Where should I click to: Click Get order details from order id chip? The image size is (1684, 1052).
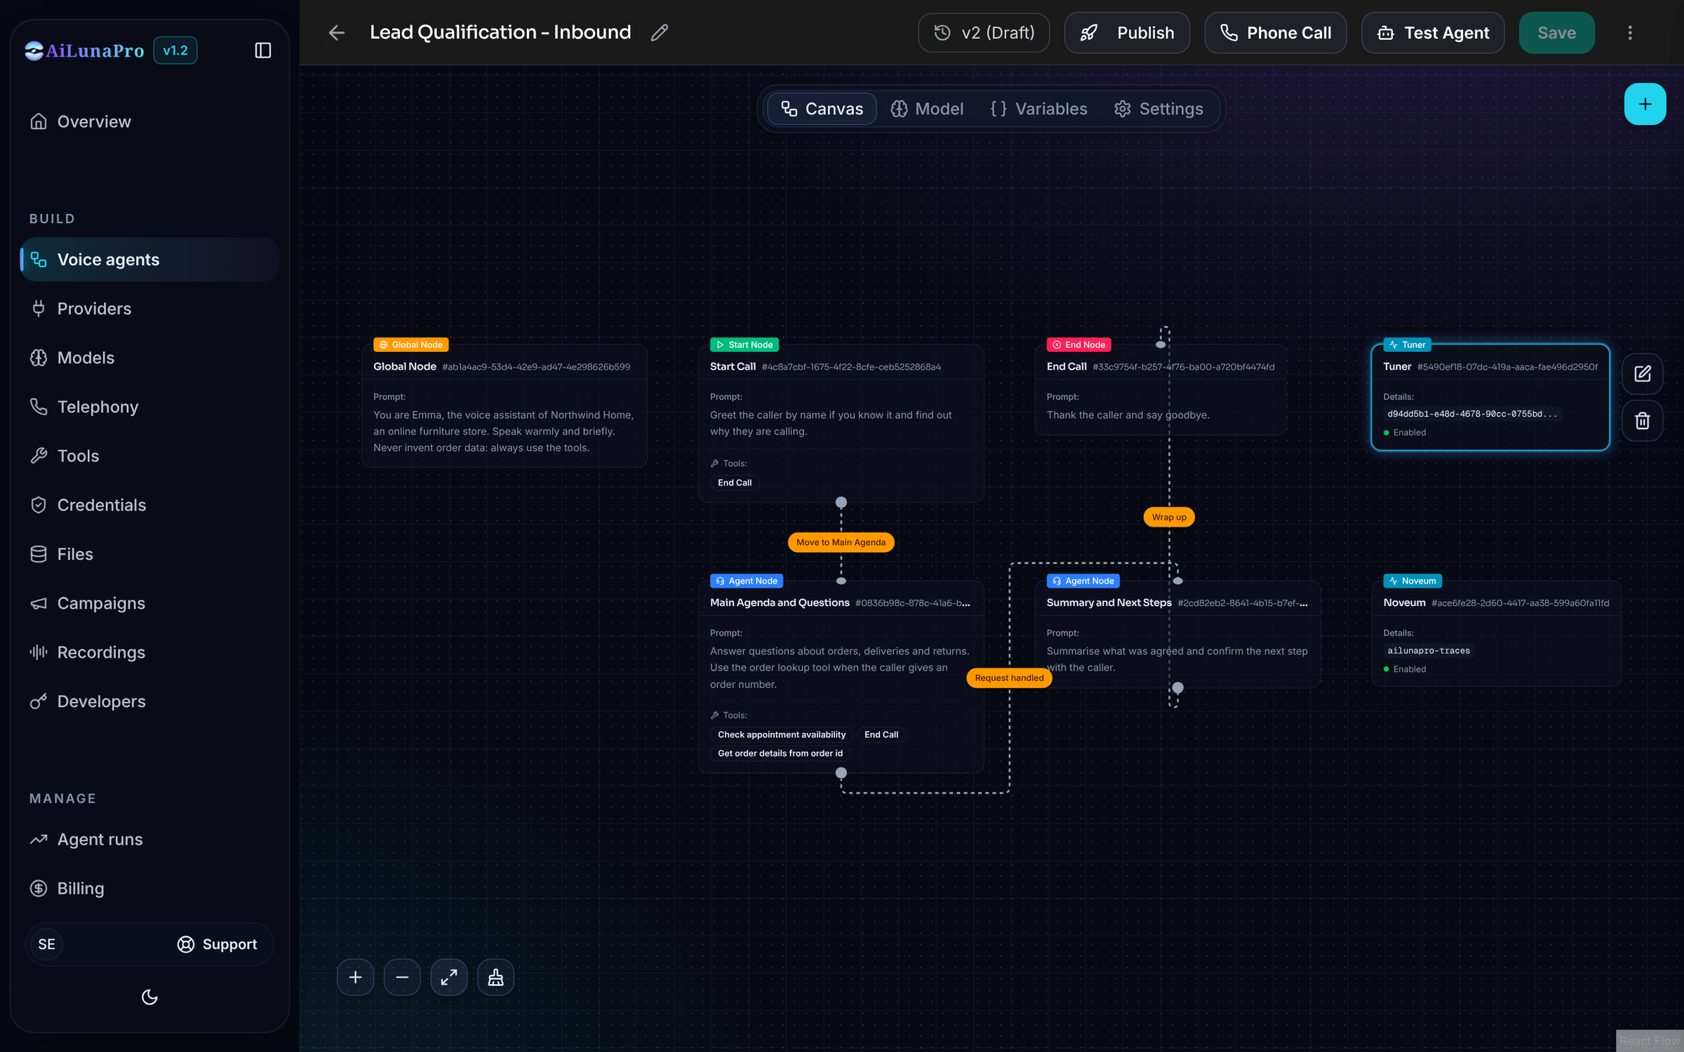(x=780, y=753)
